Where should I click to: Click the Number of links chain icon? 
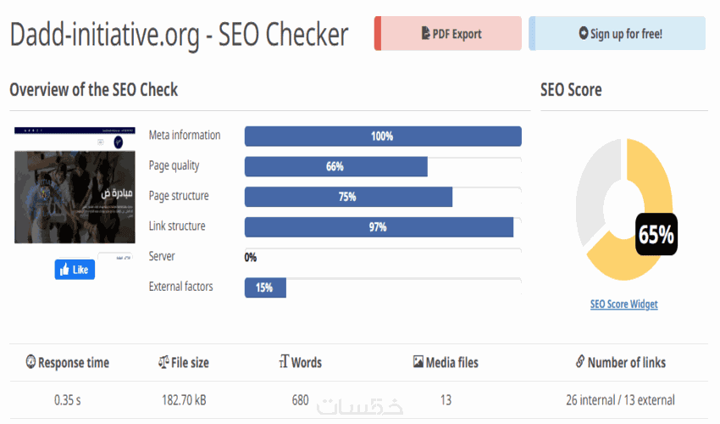pos(580,362)
